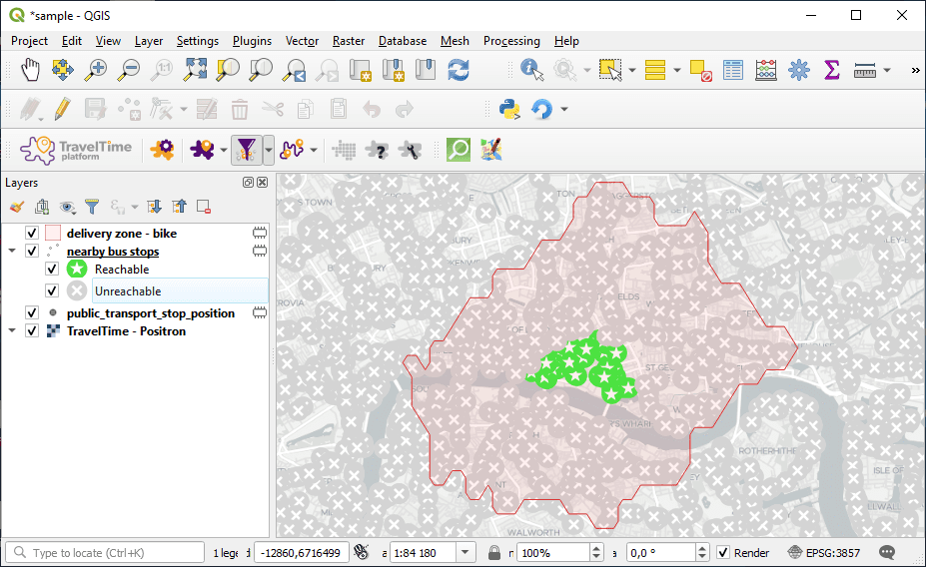Open the Vector menu
926x567 pixels.
[x=302, y=41]
